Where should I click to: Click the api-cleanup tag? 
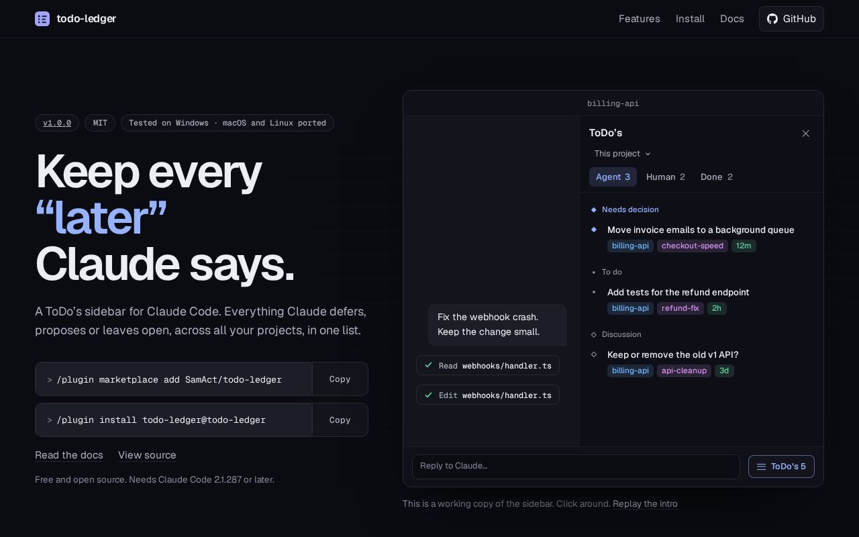pyautogui.click(x=684, y=371)
